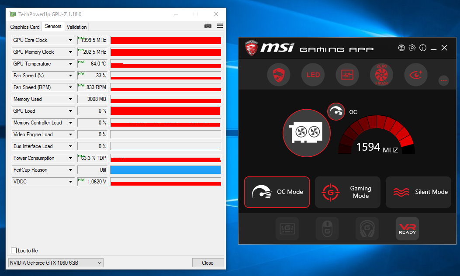
Task: Enable the Log to file checkbox
Action: coord(14,251)
